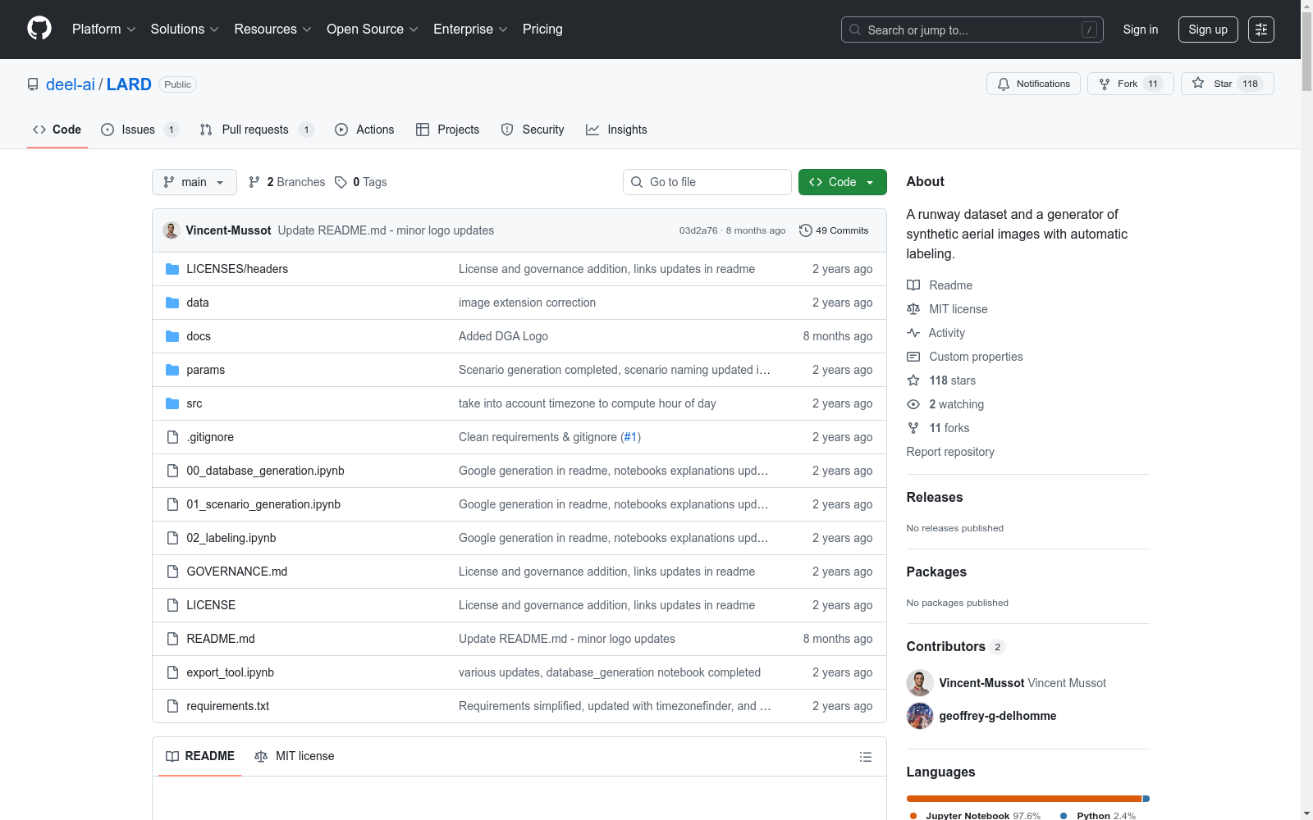Viewport: 1313px width, 820px height.
Task: Click the languages breakdown color bar
Action: click(1028, 799)
